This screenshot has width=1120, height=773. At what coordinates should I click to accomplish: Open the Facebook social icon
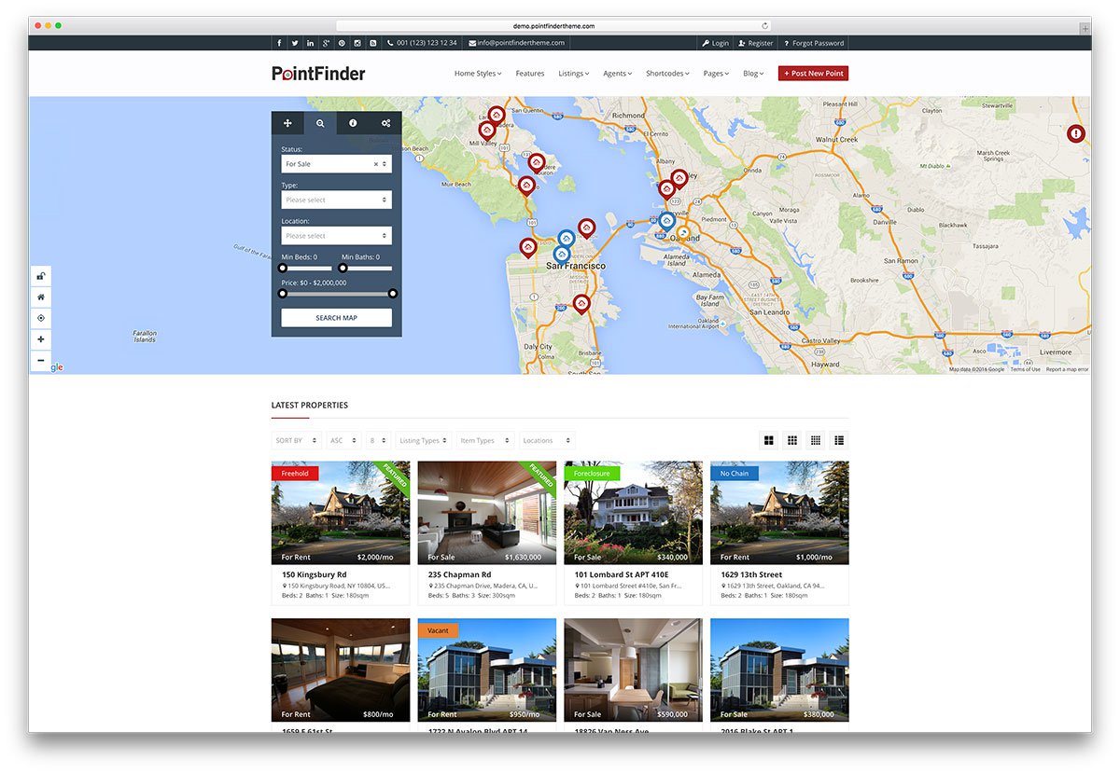[x=279, y=43]
